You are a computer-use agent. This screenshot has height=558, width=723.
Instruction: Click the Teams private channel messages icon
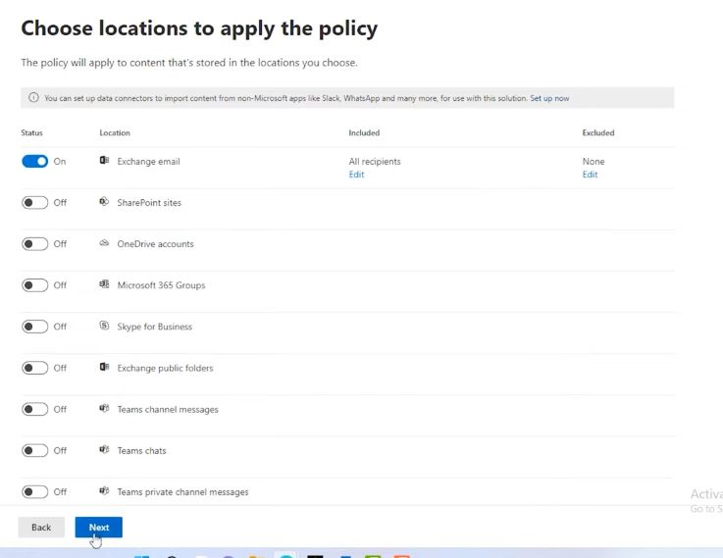point(104,490)
